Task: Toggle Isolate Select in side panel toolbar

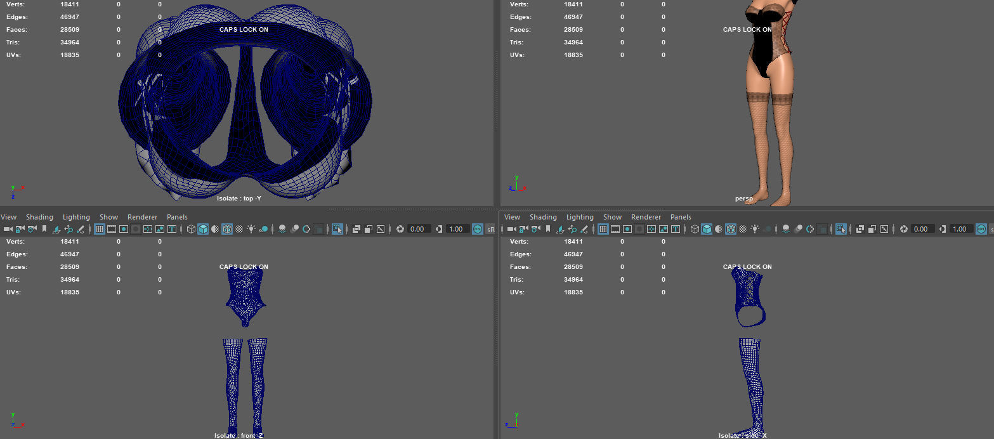Action: point(841,229)
